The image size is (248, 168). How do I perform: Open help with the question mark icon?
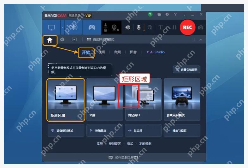[175, 15]
